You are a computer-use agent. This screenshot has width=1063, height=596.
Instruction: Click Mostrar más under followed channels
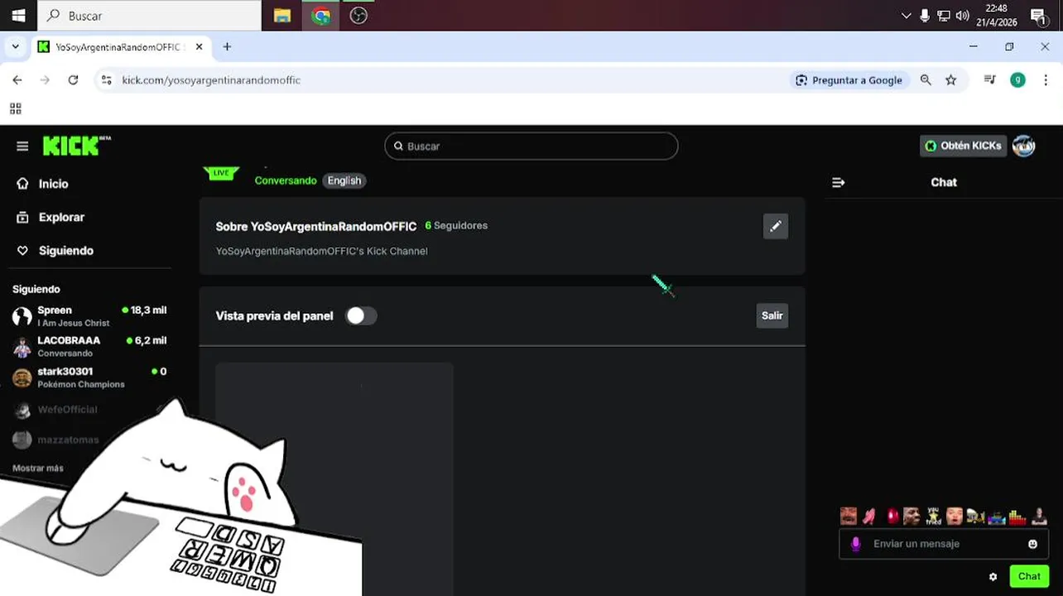click(38, 468)
